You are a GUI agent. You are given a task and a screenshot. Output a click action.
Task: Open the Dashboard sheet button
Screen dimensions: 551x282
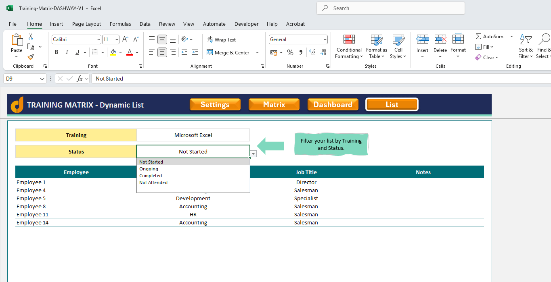click(333, 104)
